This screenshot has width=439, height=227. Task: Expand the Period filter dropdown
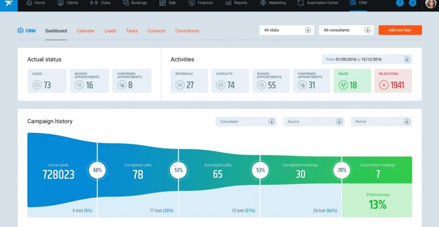(381, 121)
